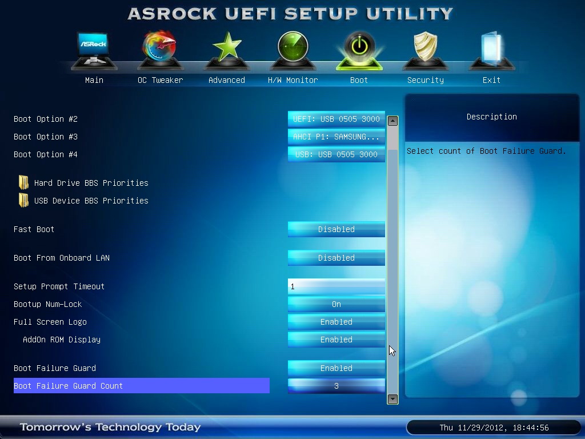Click the power button Boot icon
The image size is (585, 439).
(x=359, y=50)
